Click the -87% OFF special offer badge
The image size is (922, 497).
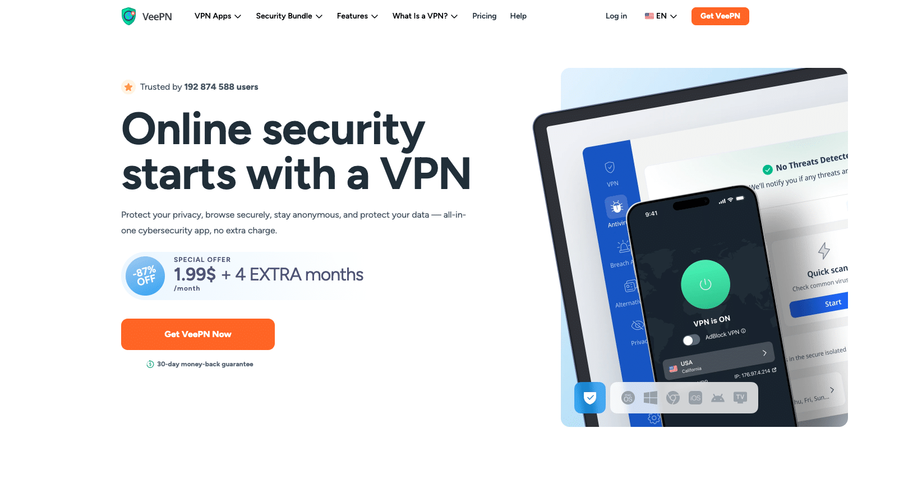pos(145,275)
